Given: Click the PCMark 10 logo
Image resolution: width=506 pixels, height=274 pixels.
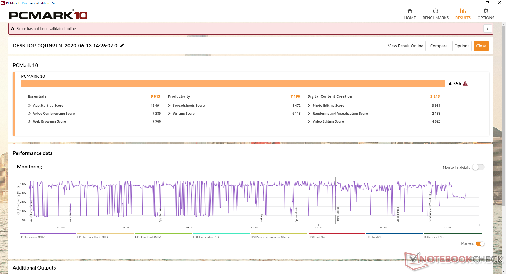Looking at the screenshot, I should tap(48, 15).
